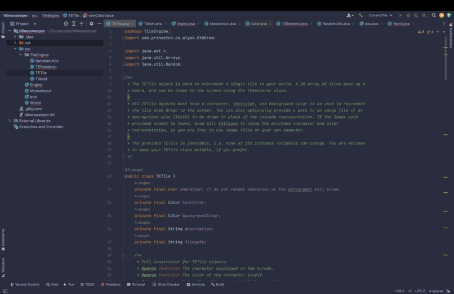Click the editor vertical scrollbar
Screen dimensions: 454x294
[446, 58]
